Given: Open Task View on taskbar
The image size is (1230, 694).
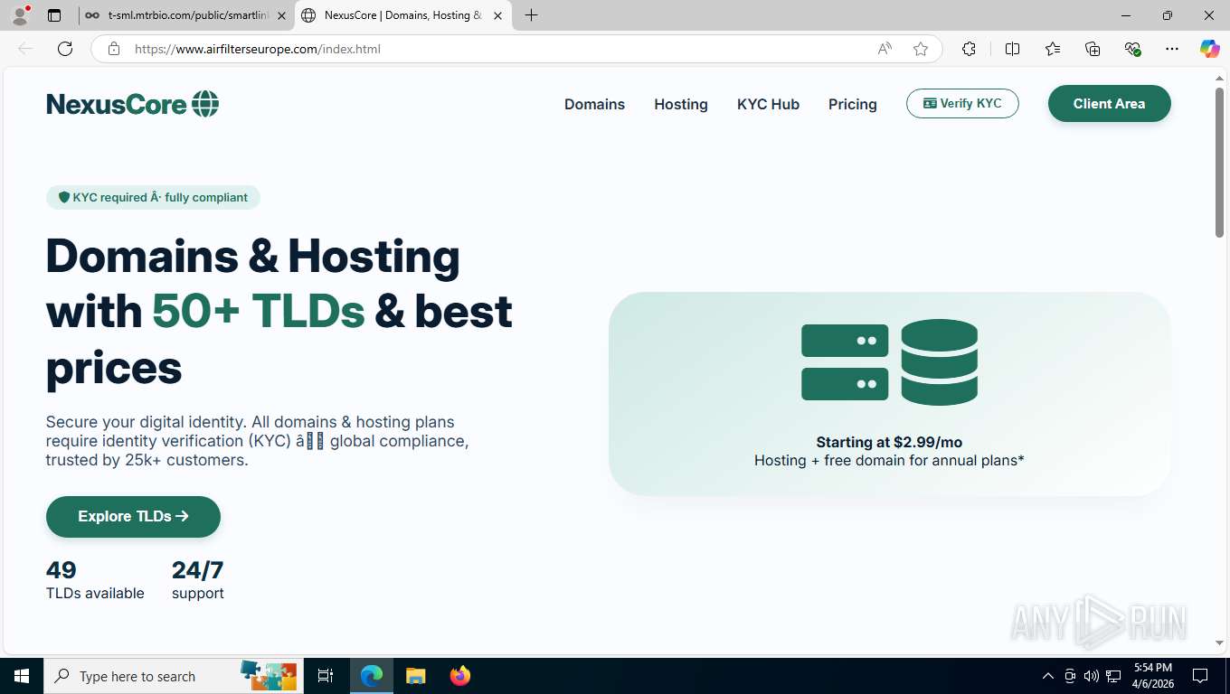Looking at the screenshot, I should [x=326, y=676].
